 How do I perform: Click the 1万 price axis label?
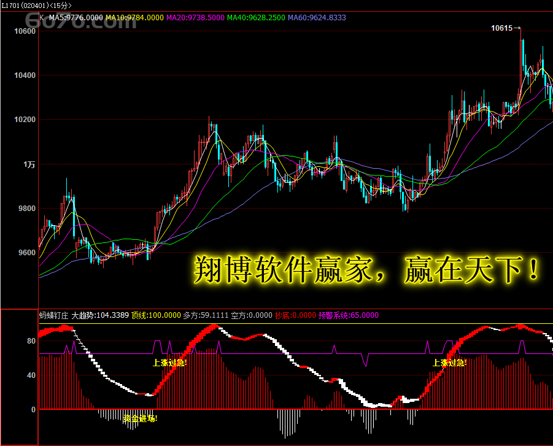click(x=29, y=164)
